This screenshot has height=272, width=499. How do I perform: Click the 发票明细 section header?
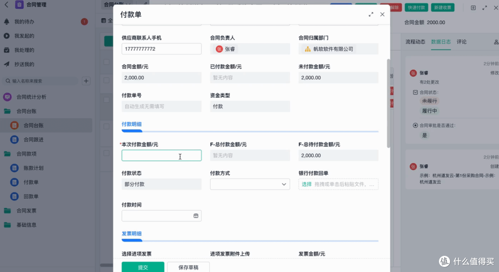tap(131, 234)
